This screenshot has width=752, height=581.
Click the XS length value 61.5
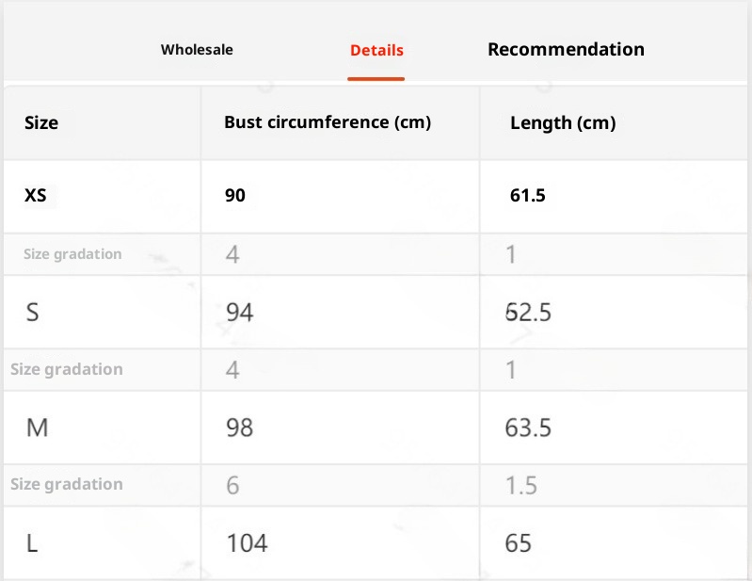(528, 196)
